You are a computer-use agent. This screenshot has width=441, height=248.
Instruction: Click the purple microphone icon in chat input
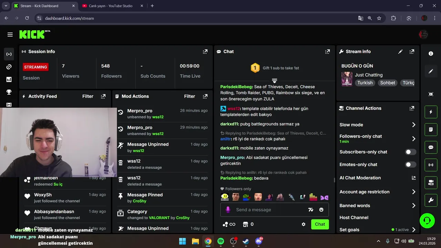point(228,209)
